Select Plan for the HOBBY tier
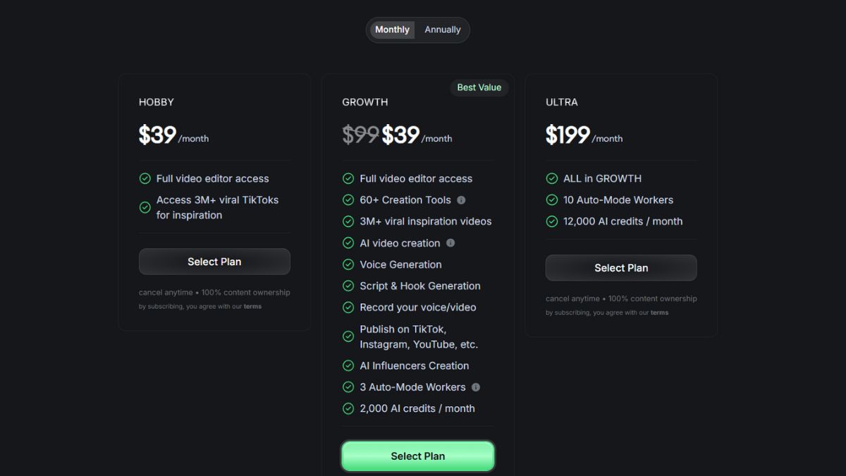This screenshot has height=476, width=846. coord(214,262)
